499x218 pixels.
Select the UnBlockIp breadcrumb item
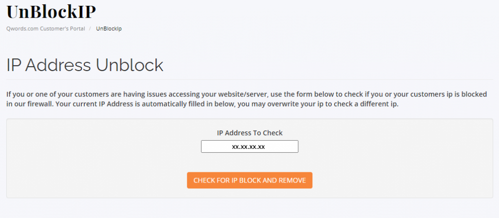(109, 29)
